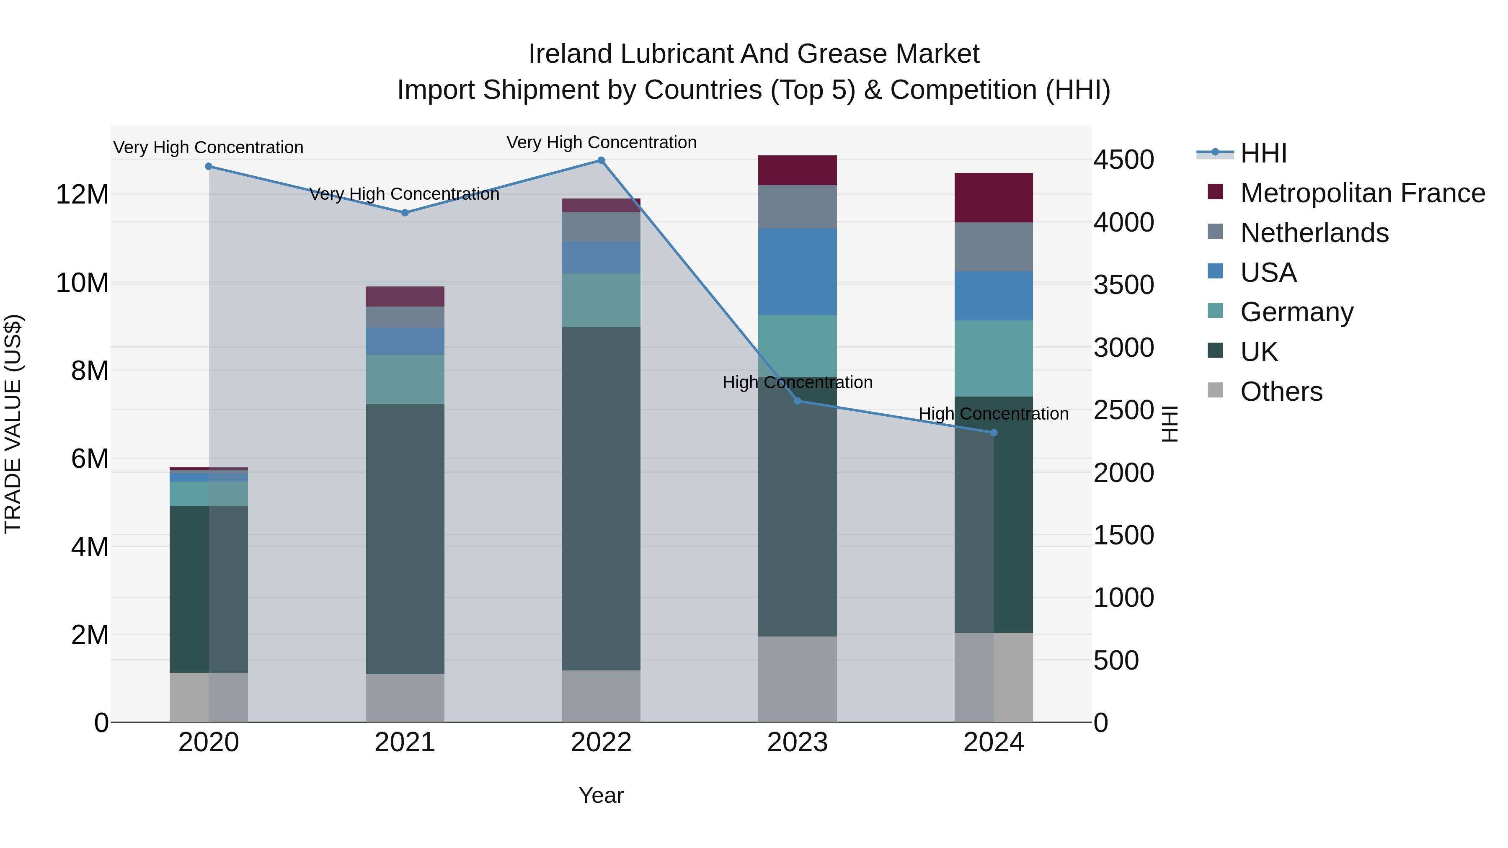
Task: Click the 'High Concentration' label near 2024
Action: click(994, 414)
